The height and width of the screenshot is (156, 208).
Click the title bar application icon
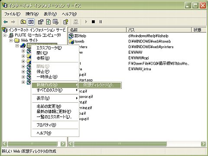pos(5,6)
